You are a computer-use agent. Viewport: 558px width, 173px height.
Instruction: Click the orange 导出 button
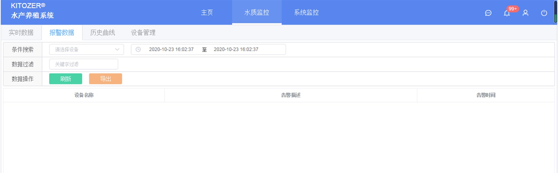tap(106, 79)
